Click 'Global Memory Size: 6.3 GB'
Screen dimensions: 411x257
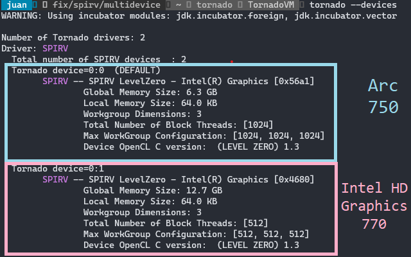pyautogui.click(x=150, y=93)
